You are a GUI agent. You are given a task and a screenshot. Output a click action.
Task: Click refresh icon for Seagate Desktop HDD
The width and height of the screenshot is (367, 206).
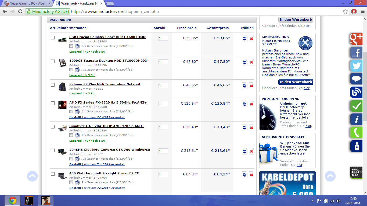[244, 62]
